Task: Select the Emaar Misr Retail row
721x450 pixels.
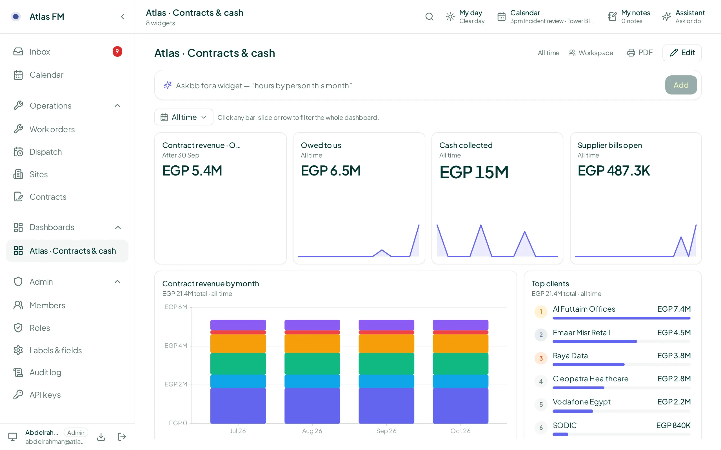Action: (x=613, y=335)
